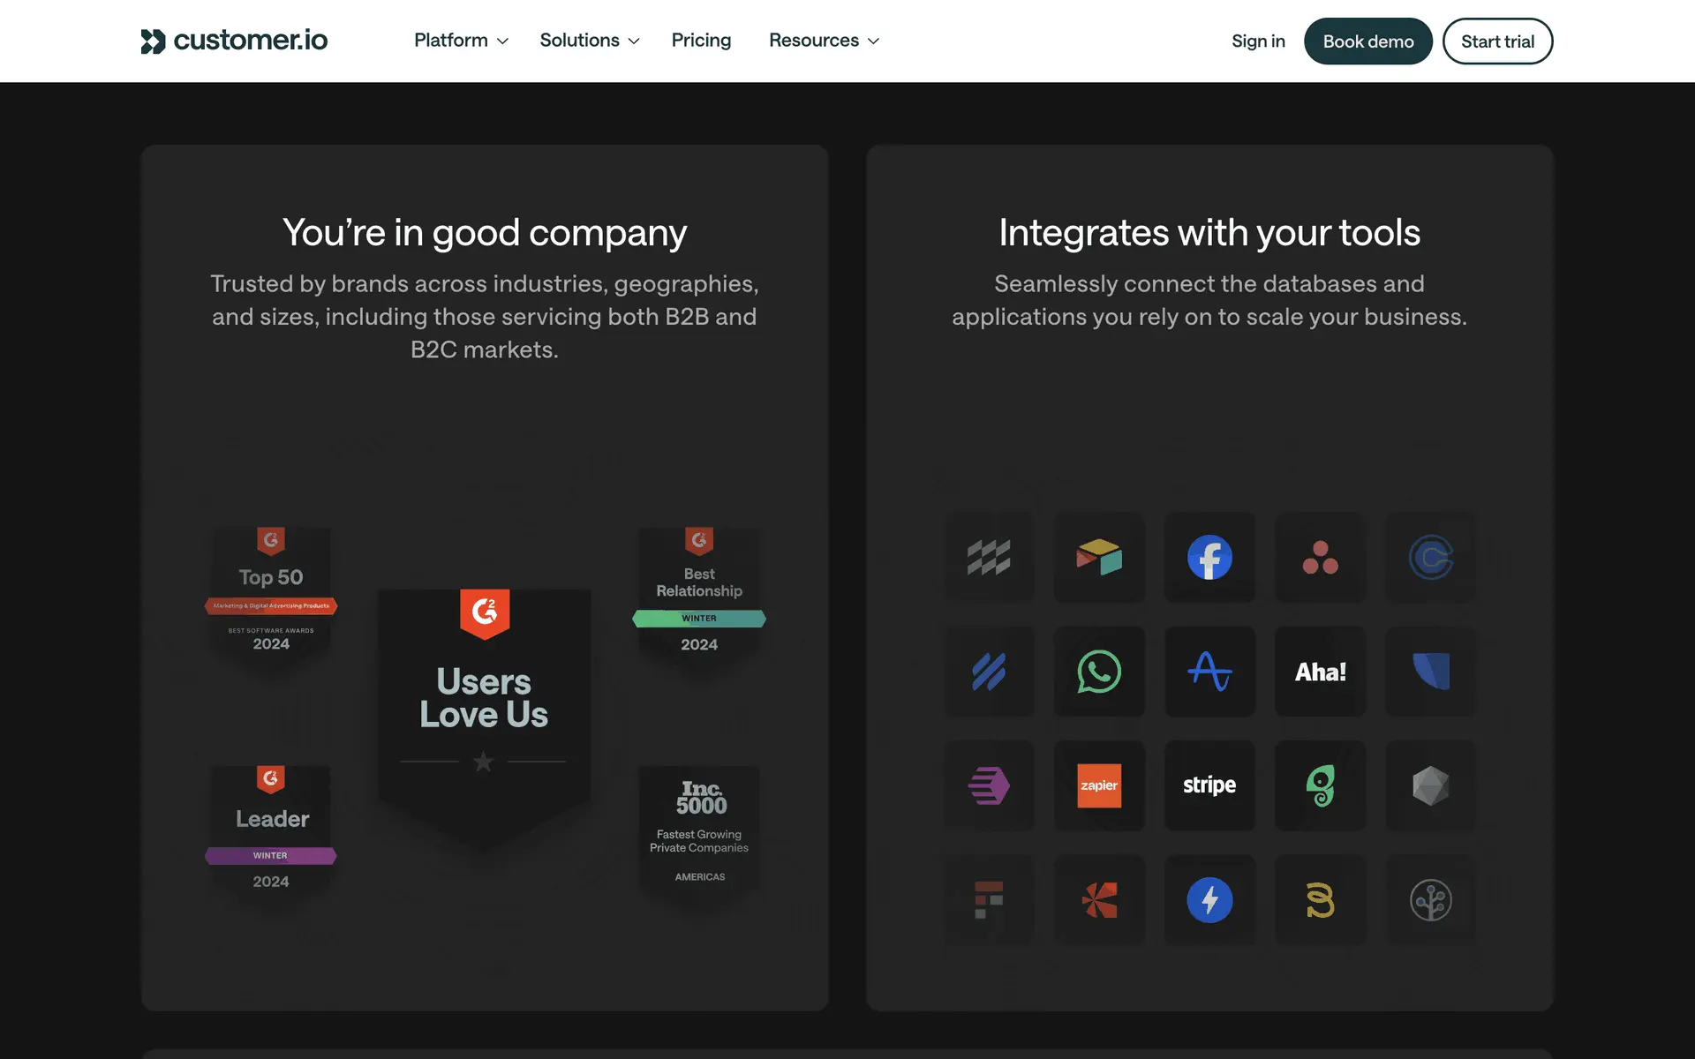Open the Solutions dropdown menu
The width and height of the screenshot is (1695, 1059).
coord(589,41)
